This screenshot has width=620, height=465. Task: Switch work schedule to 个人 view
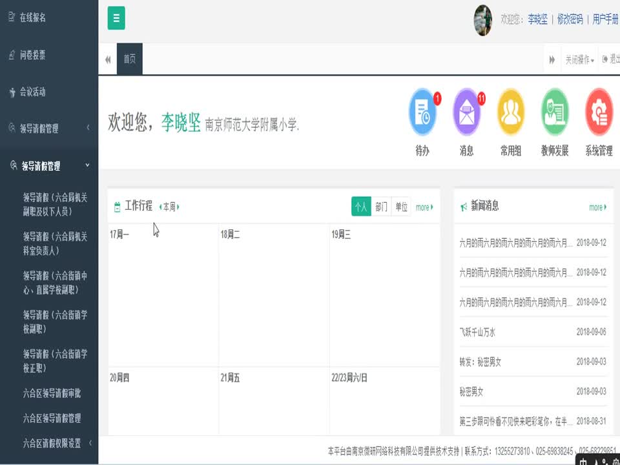point(361,207)
